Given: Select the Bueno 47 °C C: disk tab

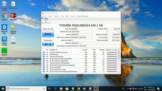Looking at the screenshot, I should point(46,20).
